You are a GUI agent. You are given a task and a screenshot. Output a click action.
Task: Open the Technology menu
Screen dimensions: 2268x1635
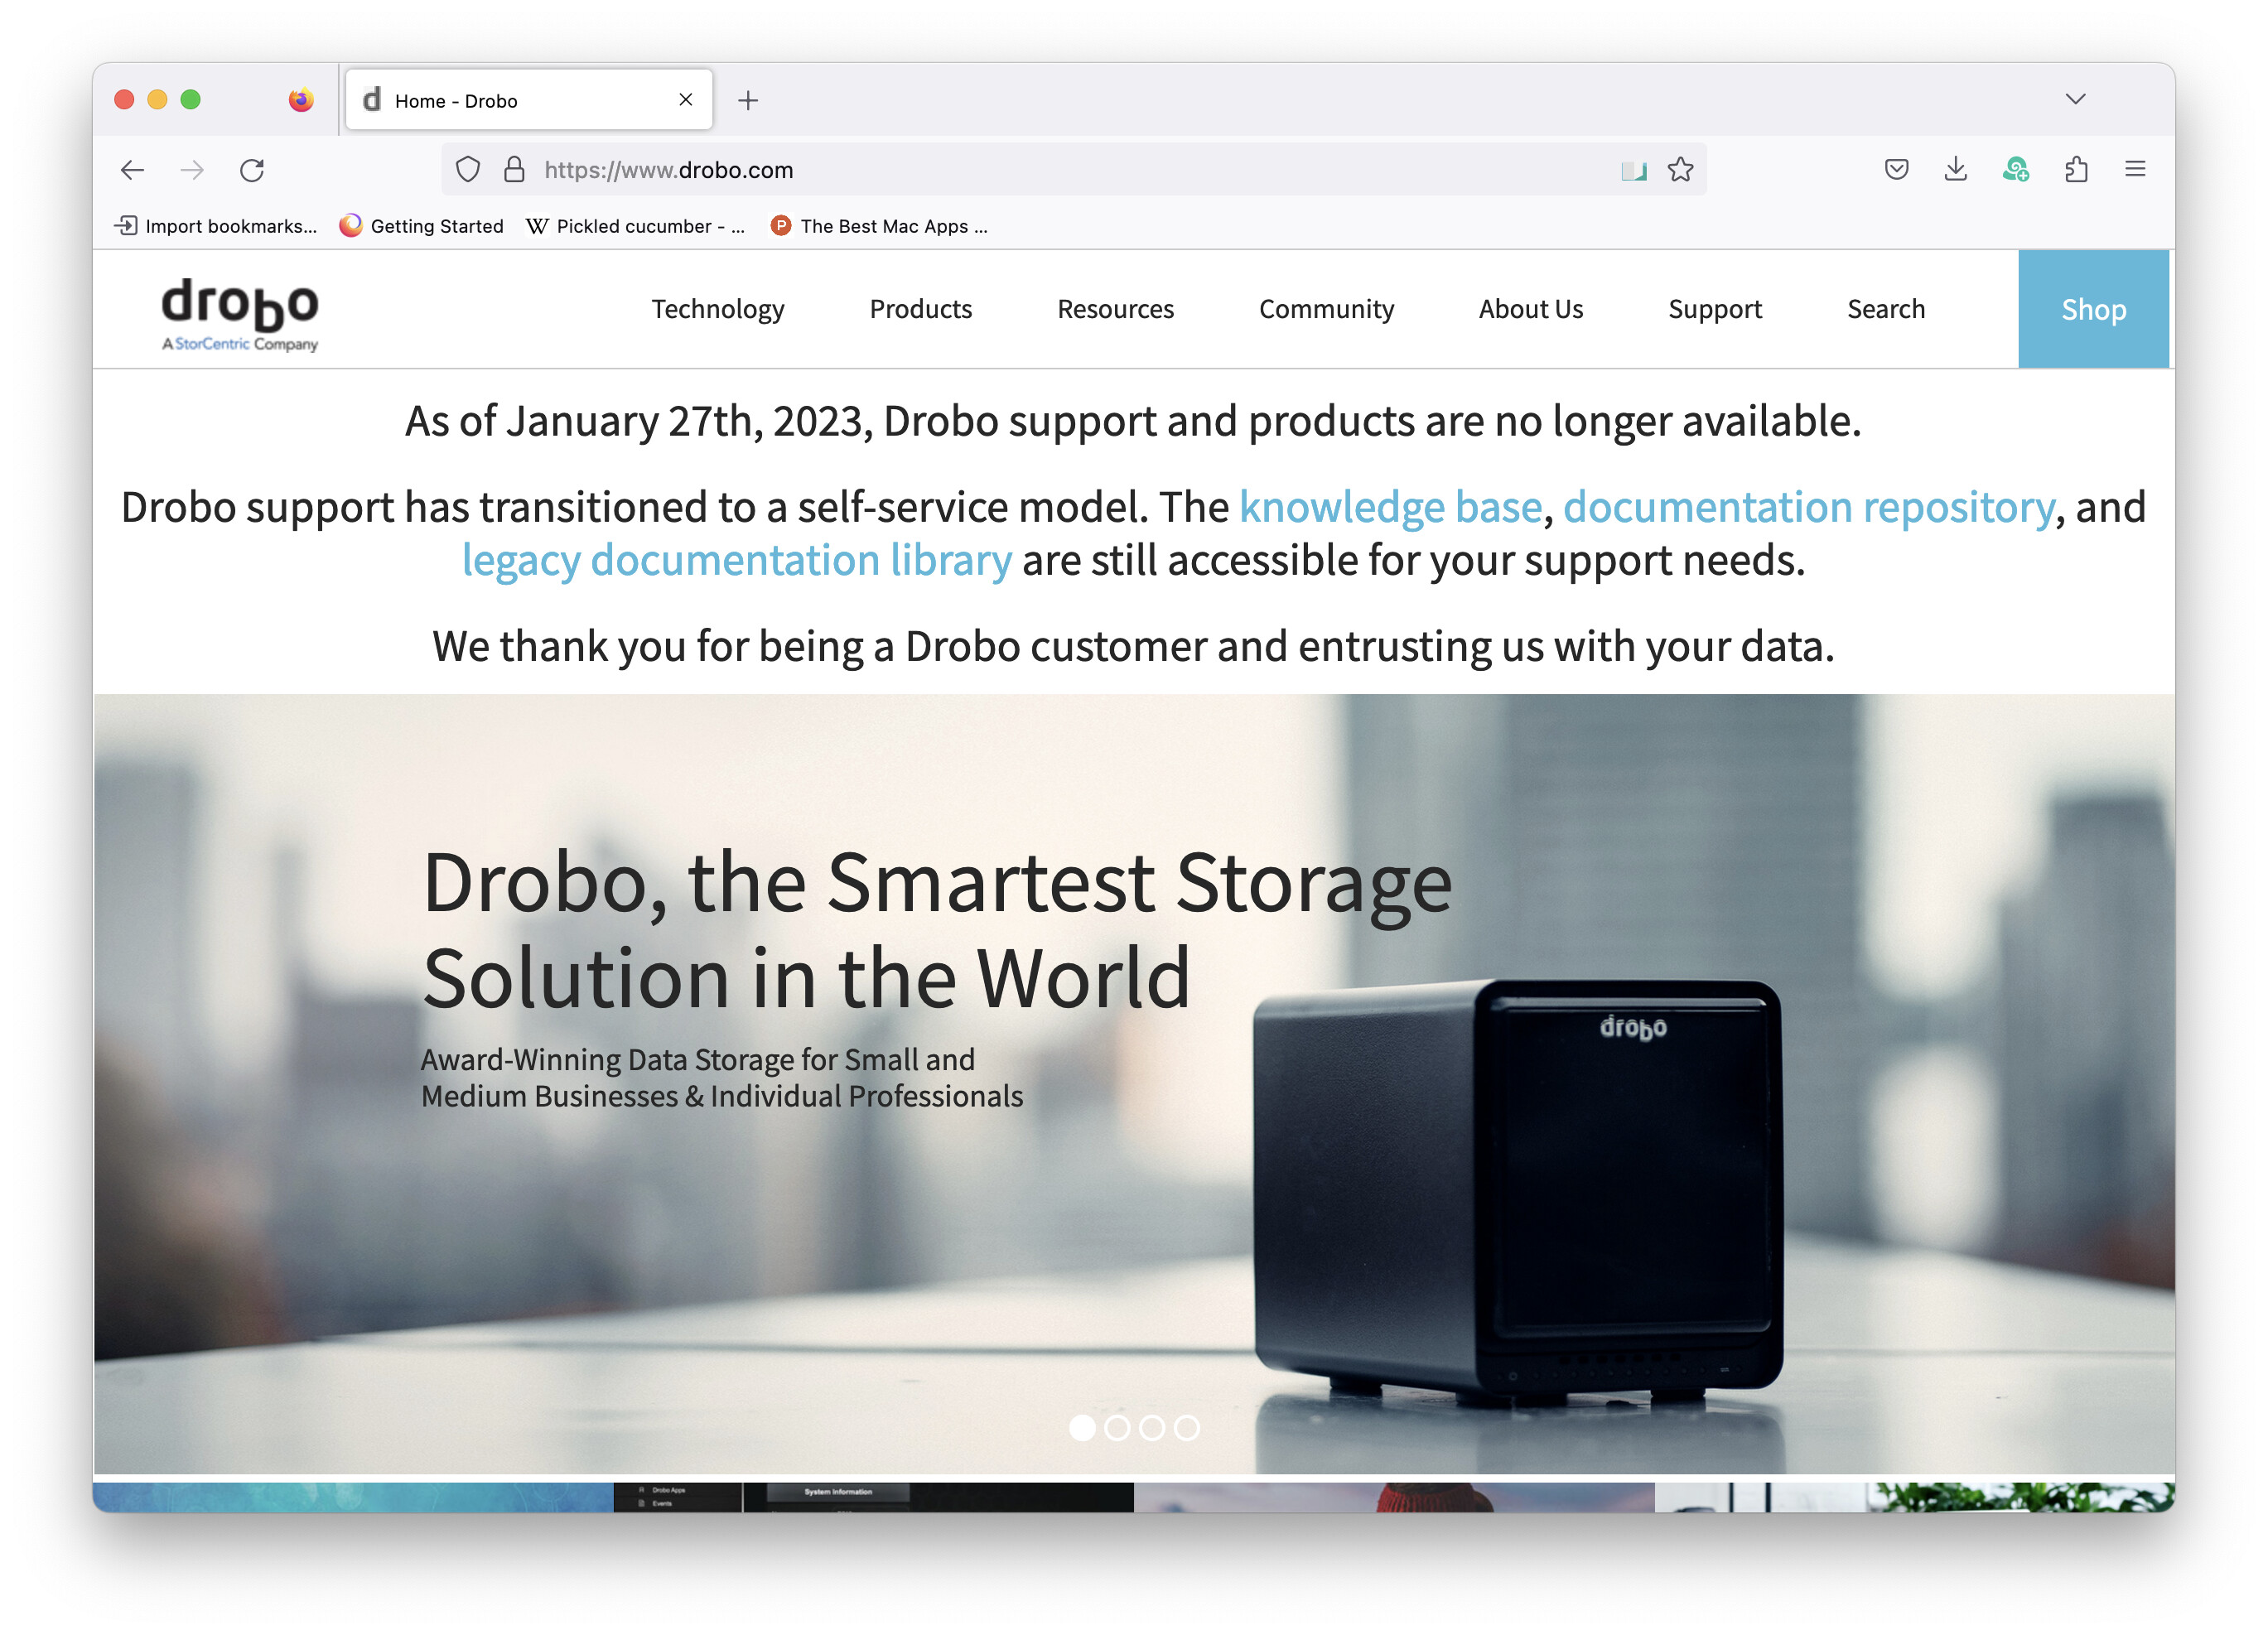tap(718, 309)
